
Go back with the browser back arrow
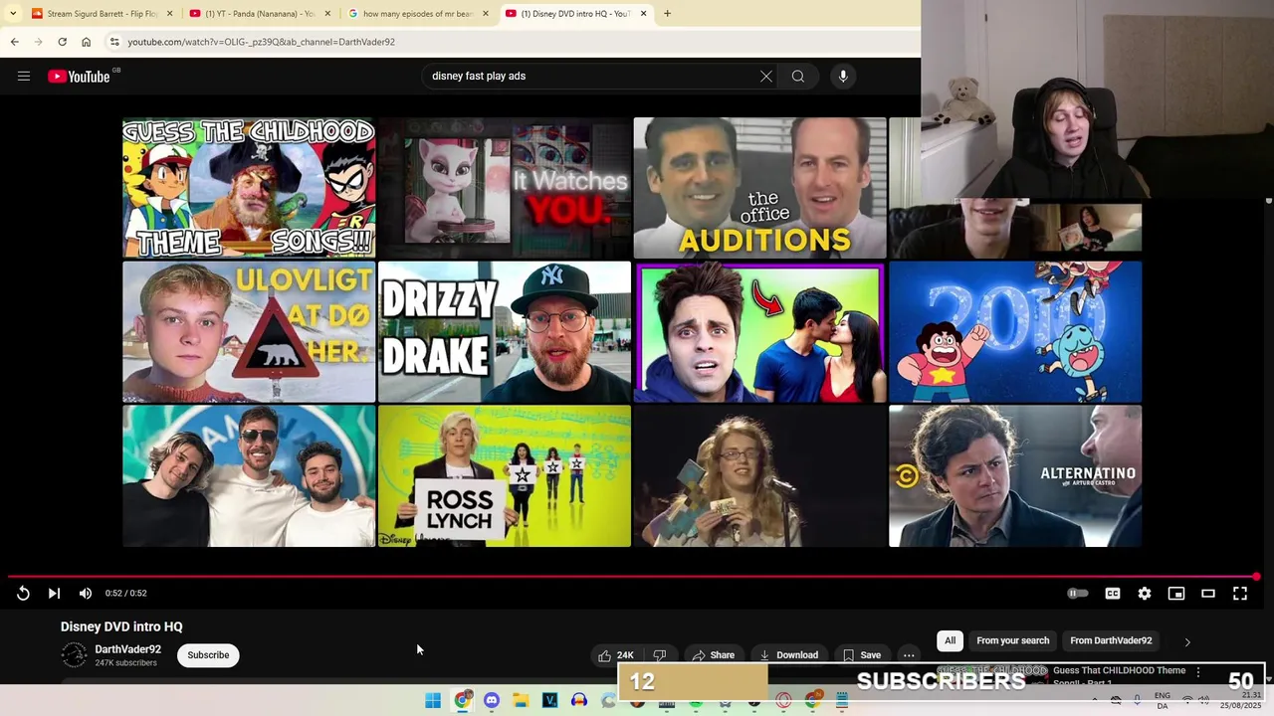(x=14, y=42)
